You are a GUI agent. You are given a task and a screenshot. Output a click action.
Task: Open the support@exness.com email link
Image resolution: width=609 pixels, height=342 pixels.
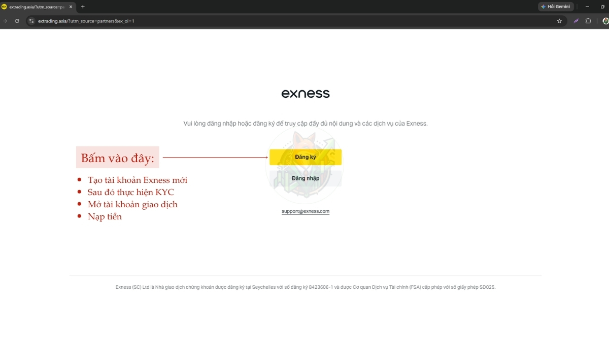pos(306,211)
